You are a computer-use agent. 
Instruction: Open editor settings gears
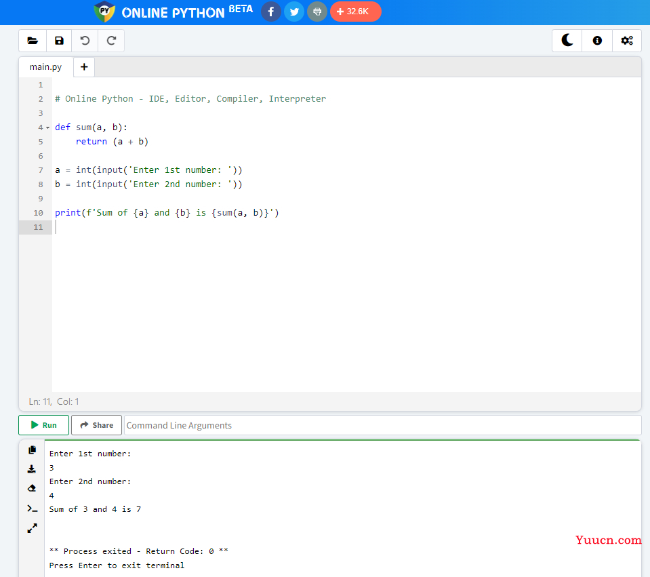coord(627,41)
